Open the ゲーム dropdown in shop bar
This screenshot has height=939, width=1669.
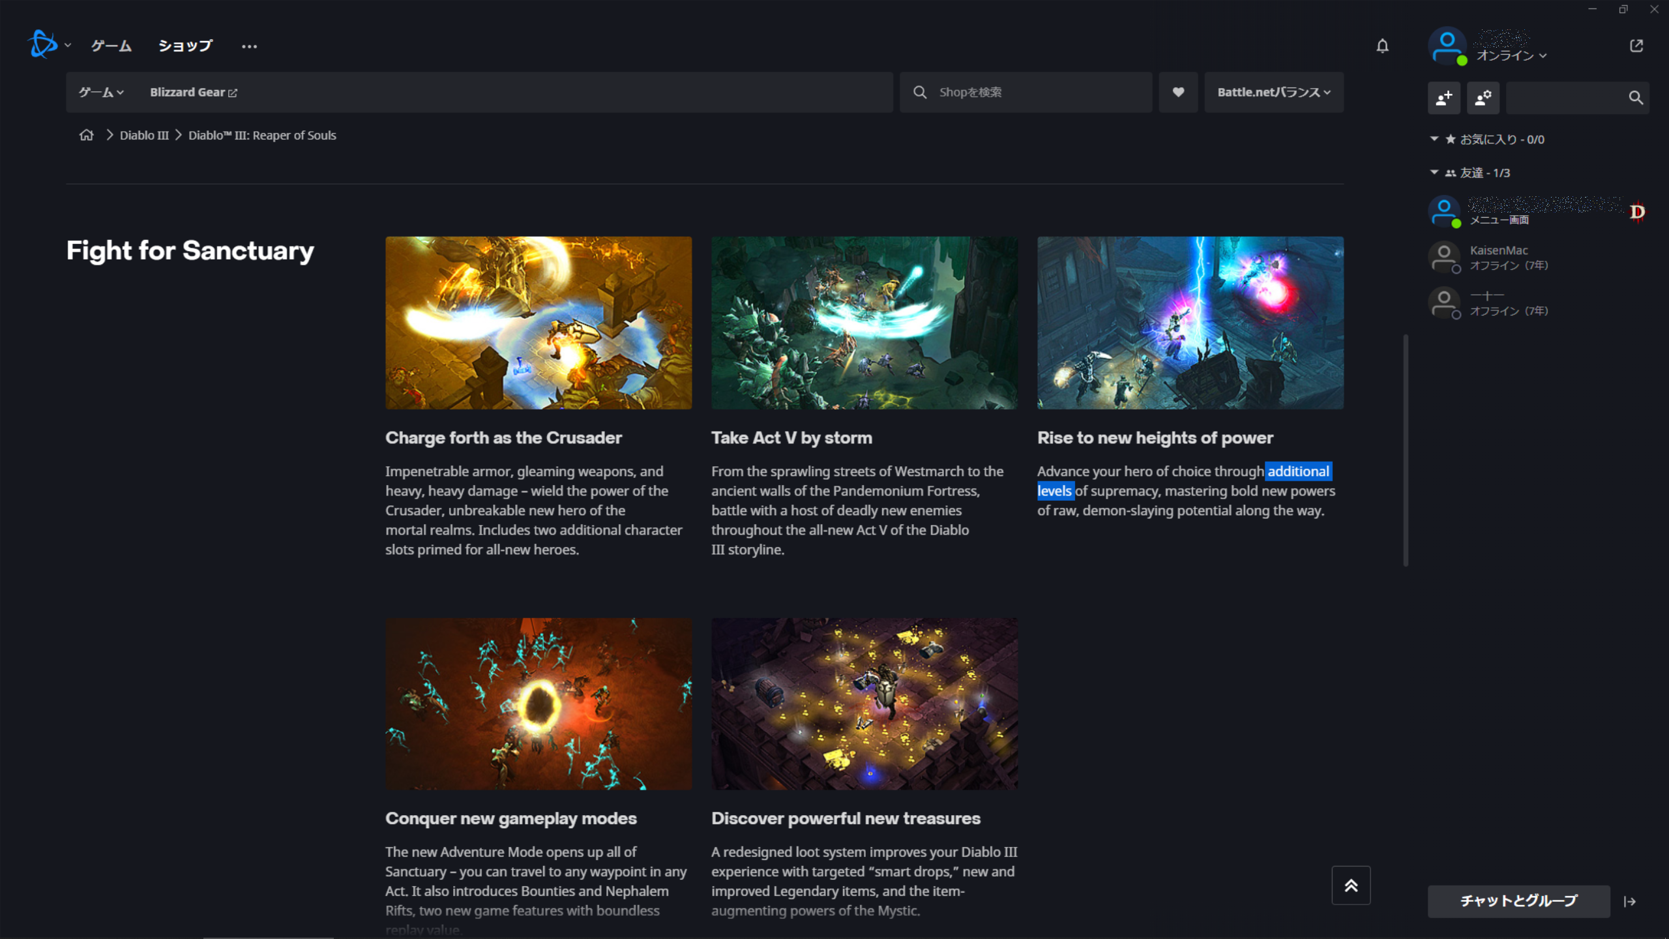[101, 92]
